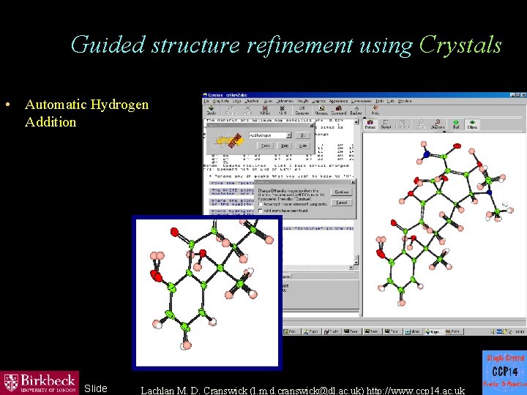This screenshot has width=527, height=395.
Task: Click the Explorer toolbar icon
Action: [356, 110]
